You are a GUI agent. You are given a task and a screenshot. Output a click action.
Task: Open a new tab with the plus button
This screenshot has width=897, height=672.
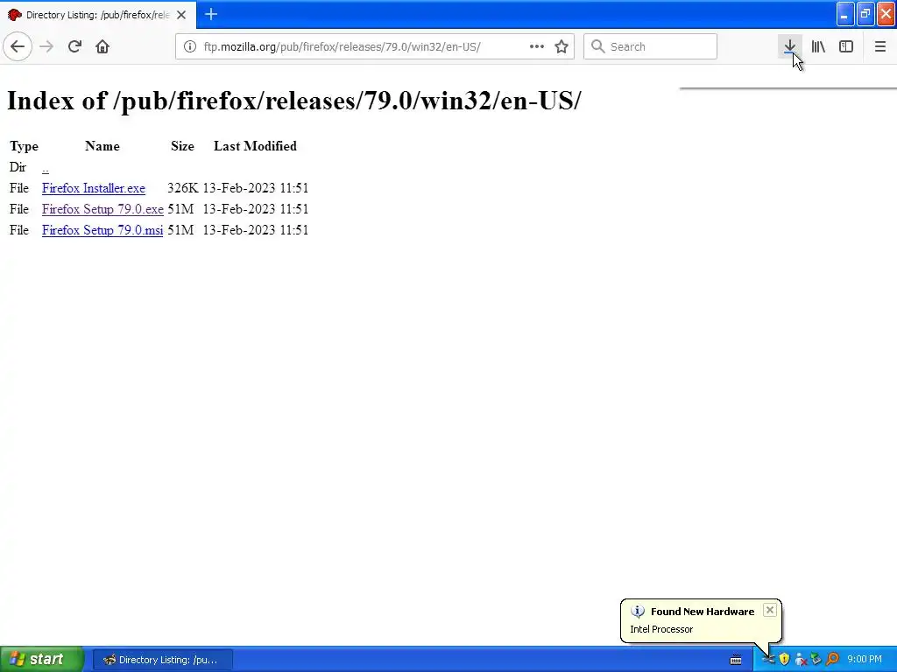click(x=211, y=14)
